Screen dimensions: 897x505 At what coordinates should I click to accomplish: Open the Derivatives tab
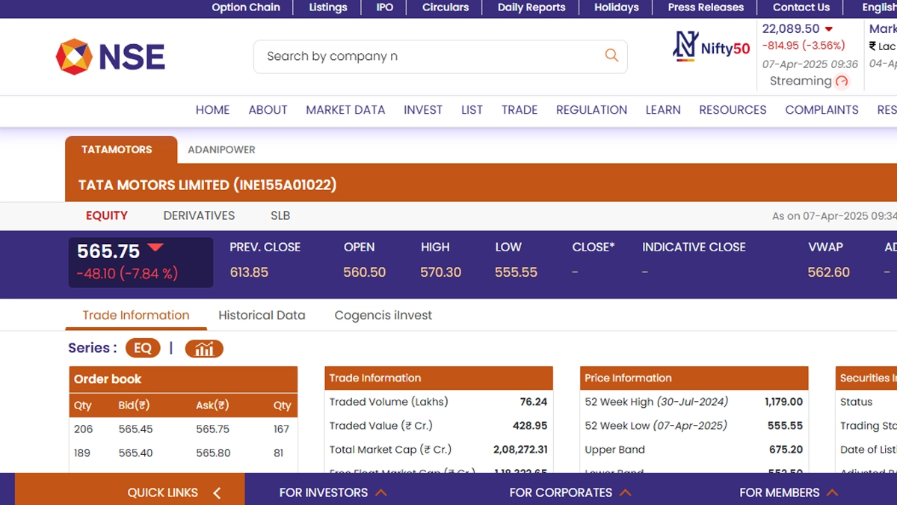(x=199, y=215)
